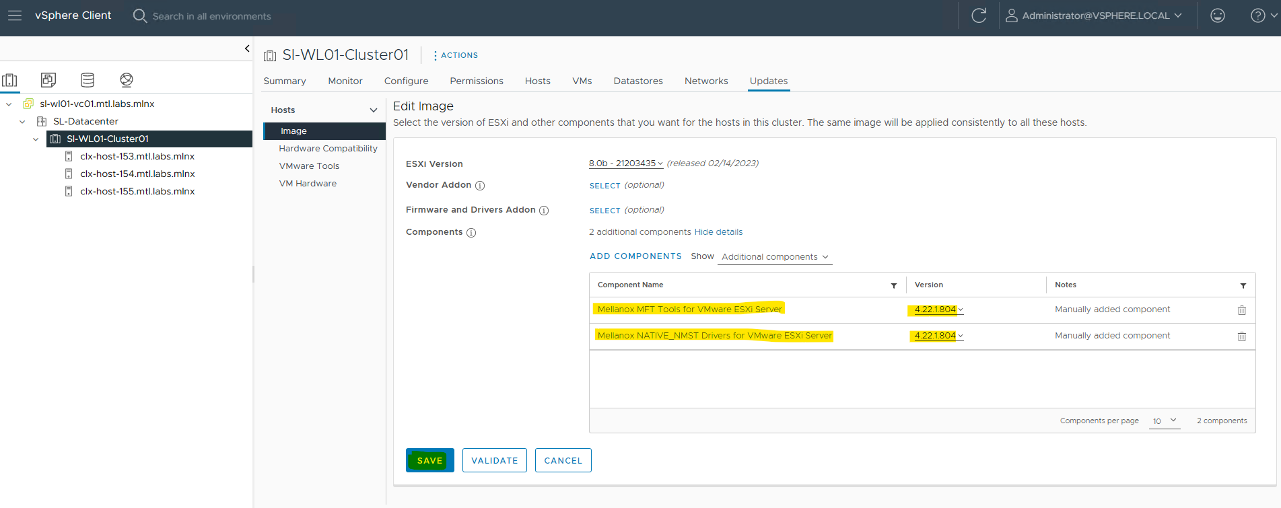Collapse the left navigation pane
The width and height of the screenshot is (1281, 508).
[247, 48]
